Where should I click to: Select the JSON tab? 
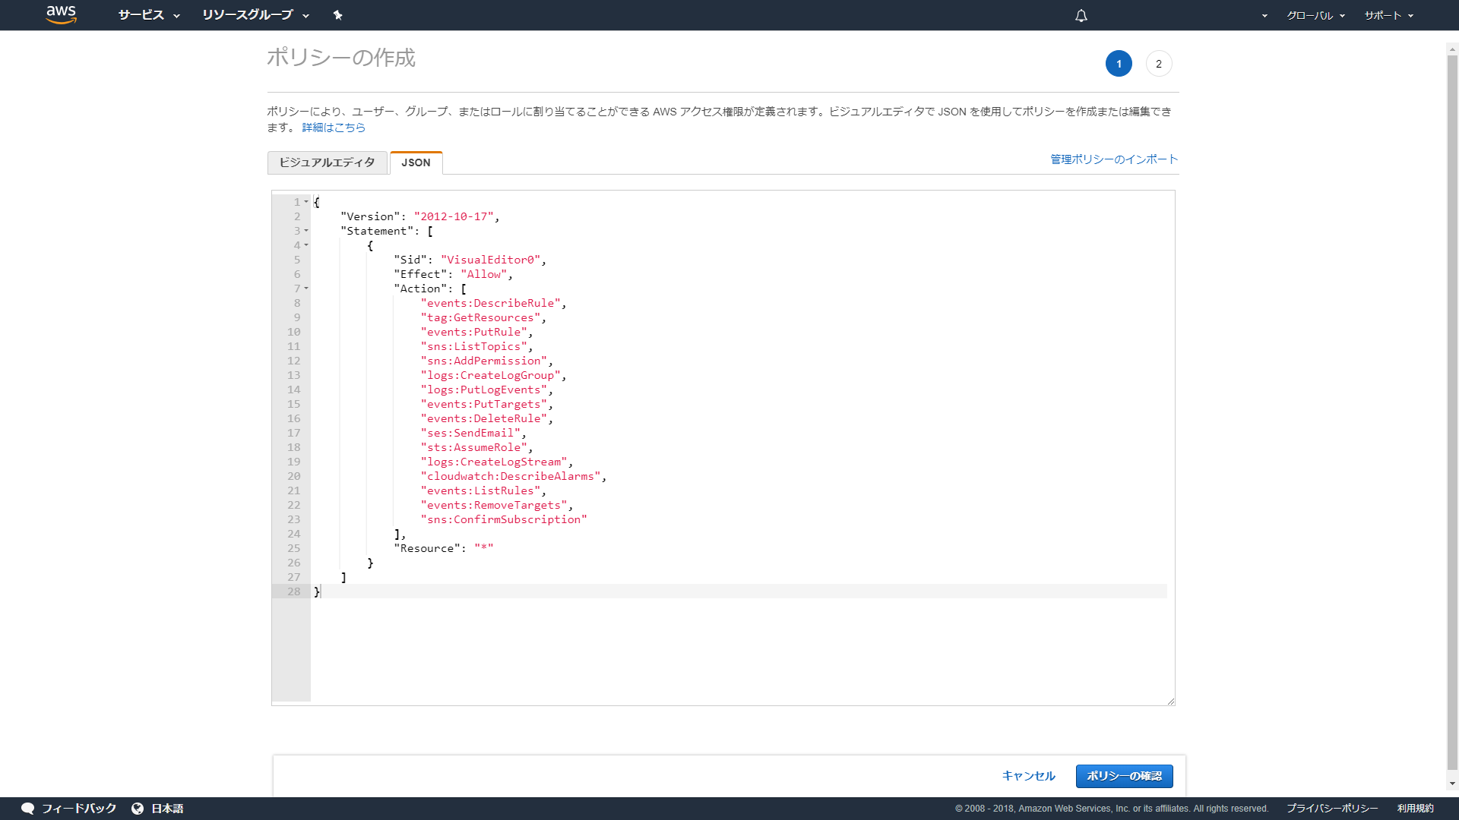click(416, 162)
